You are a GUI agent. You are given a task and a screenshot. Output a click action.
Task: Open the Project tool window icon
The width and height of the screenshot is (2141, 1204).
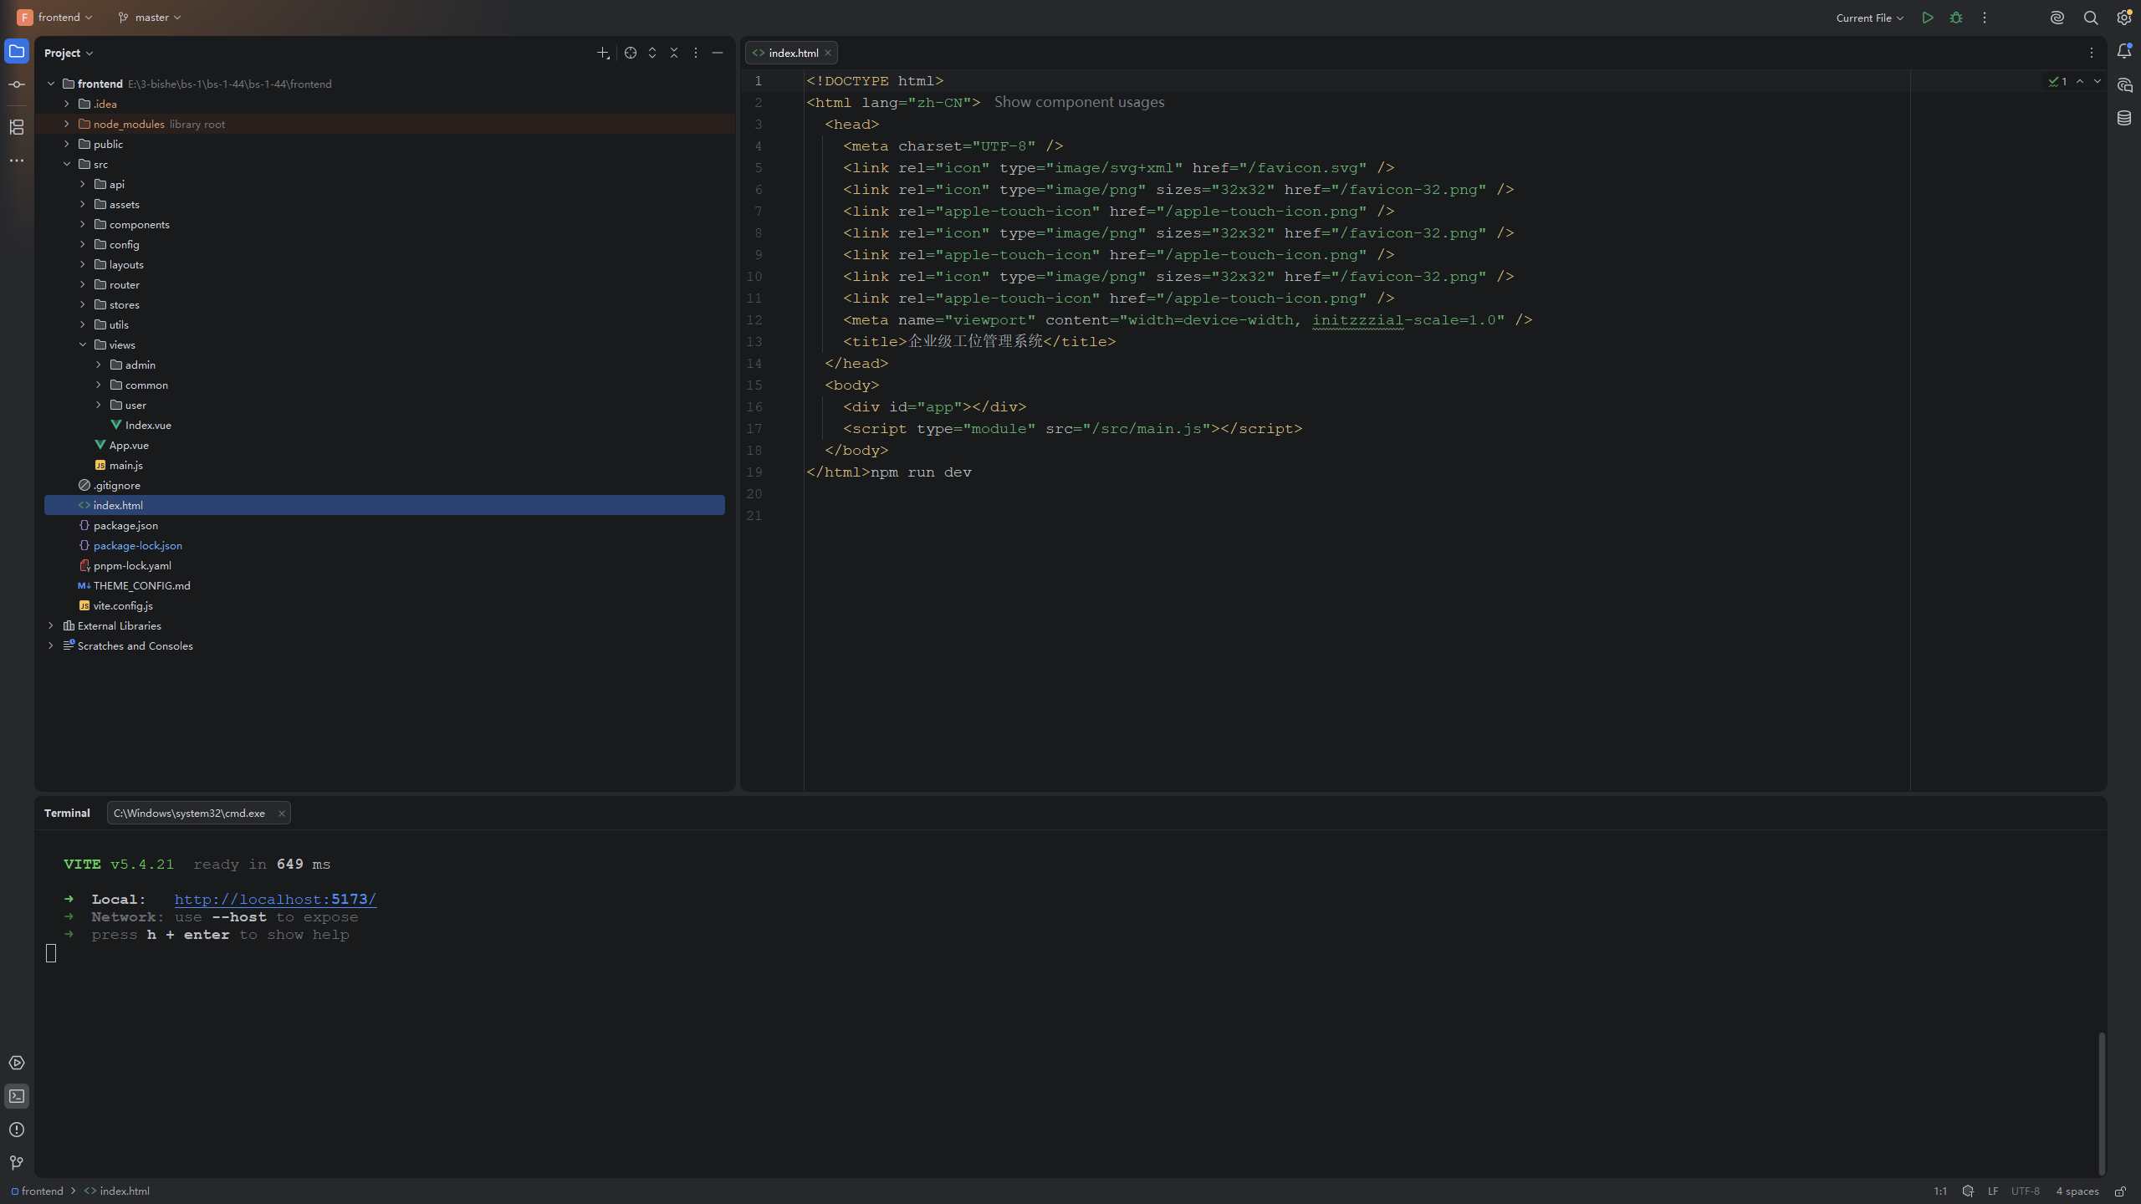[17, 52]
